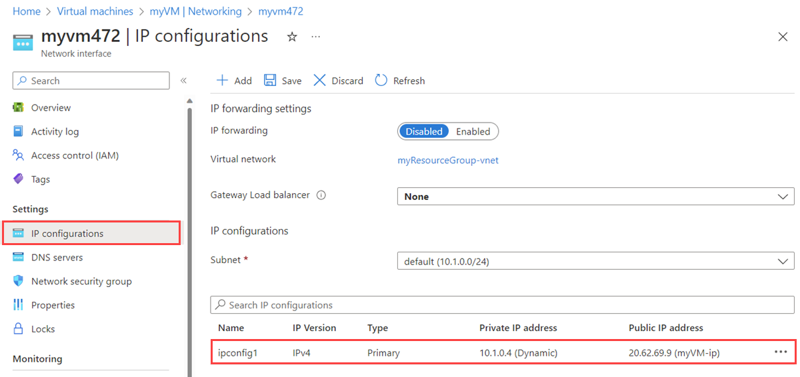Favorite this page with the star icon
Viewport: 800px width, 377px height.
(x=292, y=37)
